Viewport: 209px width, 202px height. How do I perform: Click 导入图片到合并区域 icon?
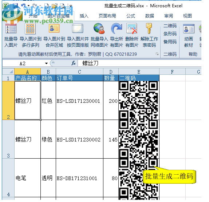tap(54, 28)
